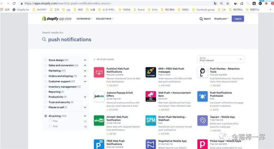274x149 pixels.
Task: Click the PushOwl Web Push Notifications app icon
Action: coord(99,72)
